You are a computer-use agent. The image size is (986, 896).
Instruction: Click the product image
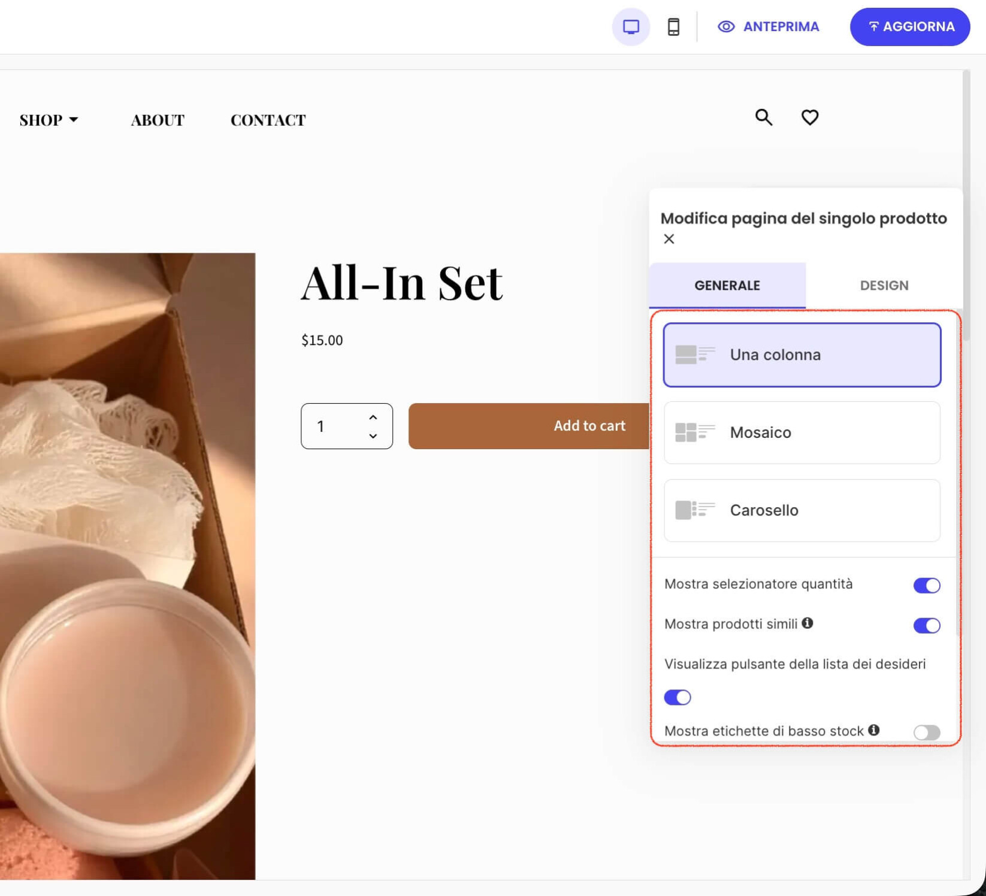(x=128, y=567)
